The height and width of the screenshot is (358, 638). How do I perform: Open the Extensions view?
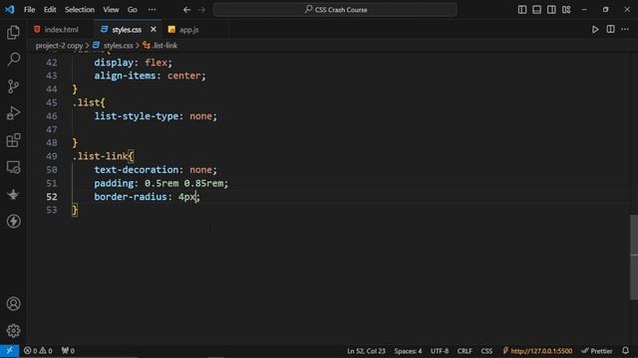[x=13, y=140]
